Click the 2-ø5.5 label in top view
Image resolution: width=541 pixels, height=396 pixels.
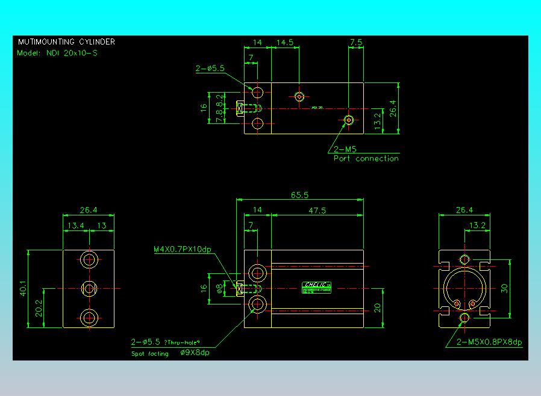(x=210, y=69)
